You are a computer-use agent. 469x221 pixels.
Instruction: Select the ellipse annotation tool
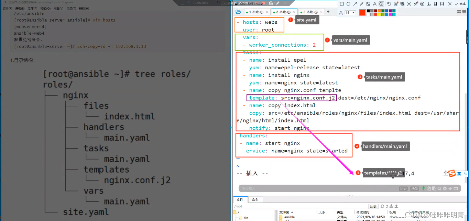(348, 4)
